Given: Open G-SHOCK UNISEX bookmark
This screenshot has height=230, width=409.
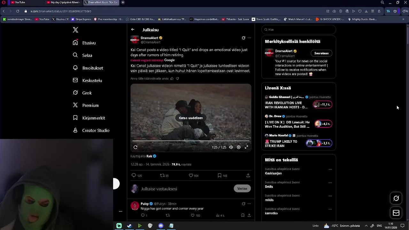Looking at the screenshot, I should coord(330,19).
